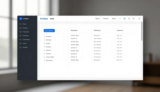Click the second sidebar menu icon from the top

20,28
